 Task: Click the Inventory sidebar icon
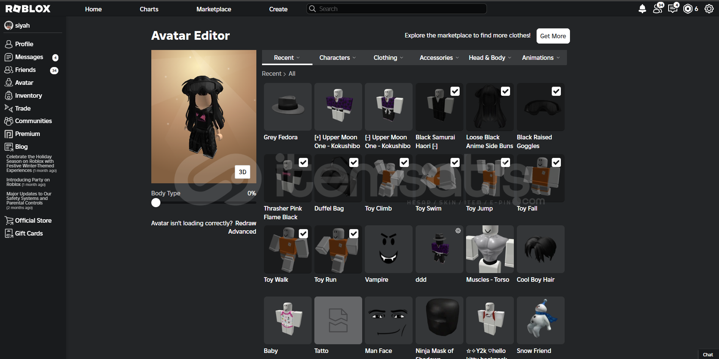coord(9,95)
